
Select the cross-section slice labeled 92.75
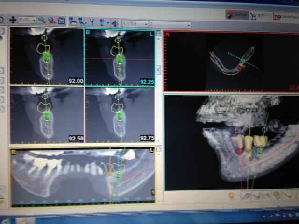pos(120,115)
